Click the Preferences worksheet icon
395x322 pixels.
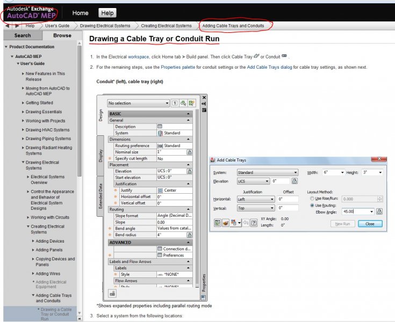(160, 255)
